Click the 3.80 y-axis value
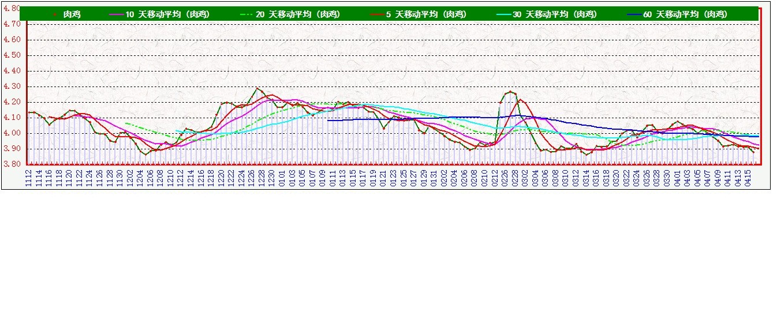This screenshot has width=777, height=312. [x=13, y=164]
